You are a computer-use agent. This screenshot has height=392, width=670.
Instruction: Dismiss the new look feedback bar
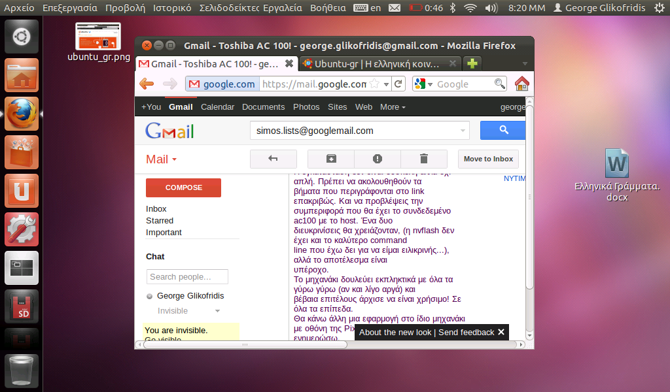pos(501,332)
